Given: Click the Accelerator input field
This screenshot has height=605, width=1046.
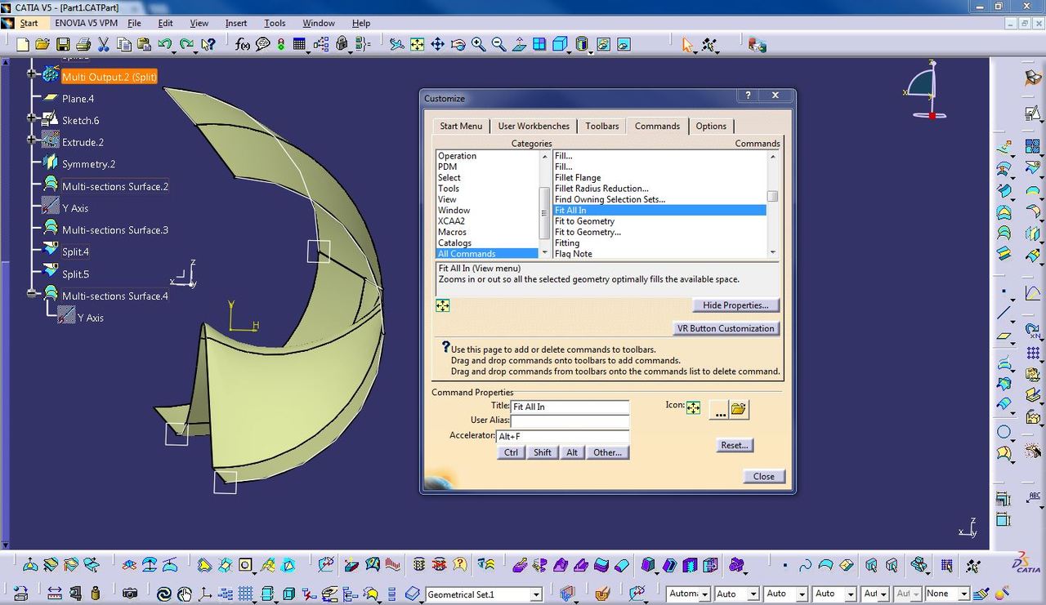Looking at the screenshot, I should (x=563, y=436).
